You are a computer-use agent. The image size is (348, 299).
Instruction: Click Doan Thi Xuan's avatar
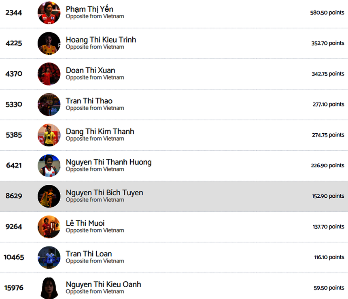pos(49,74)
